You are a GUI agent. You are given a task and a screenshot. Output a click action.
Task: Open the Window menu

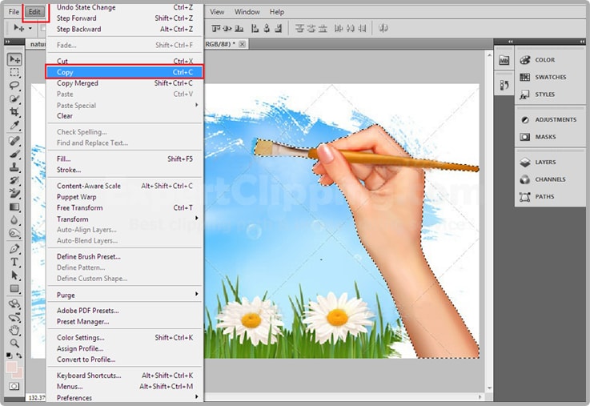[x=247, y=12]
